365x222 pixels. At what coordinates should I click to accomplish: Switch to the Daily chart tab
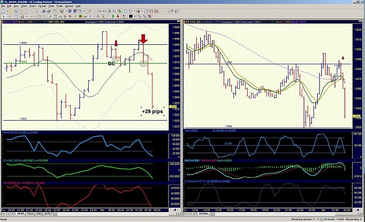click(39, 213)
